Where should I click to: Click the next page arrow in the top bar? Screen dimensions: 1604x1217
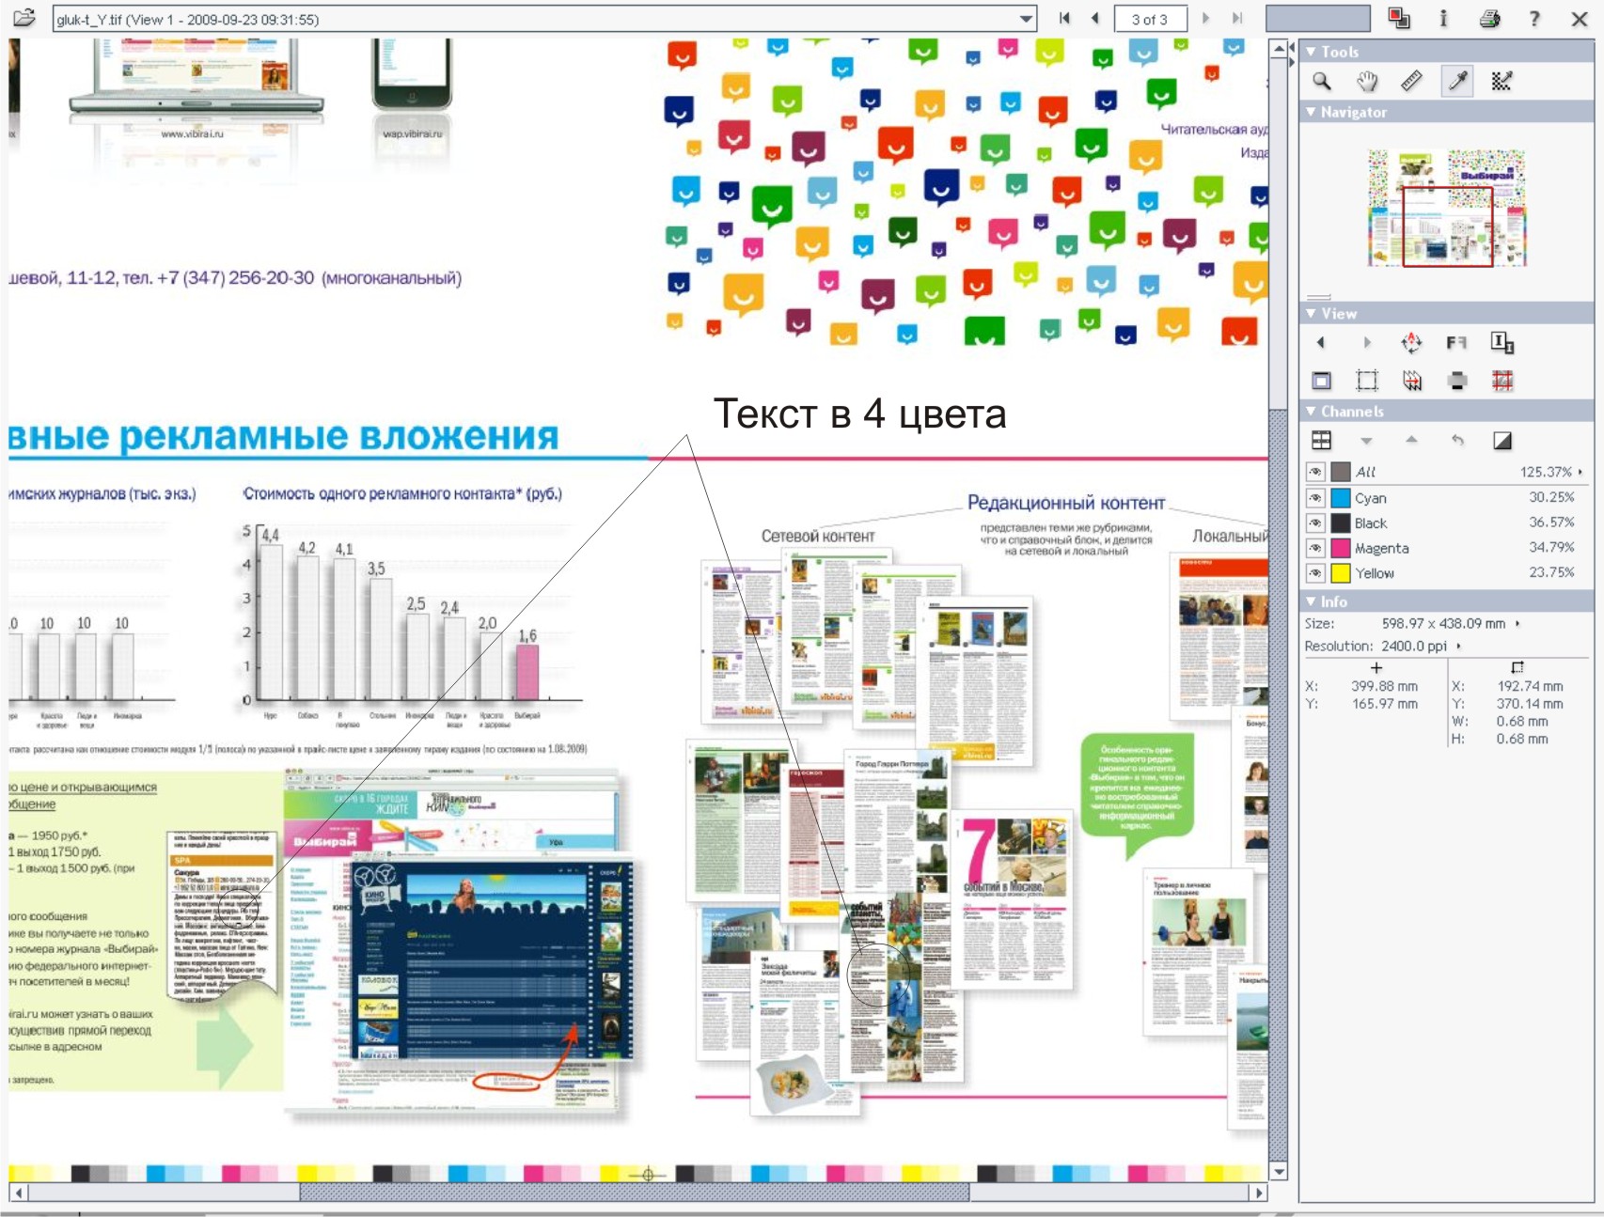click(x=1206, y=18)
